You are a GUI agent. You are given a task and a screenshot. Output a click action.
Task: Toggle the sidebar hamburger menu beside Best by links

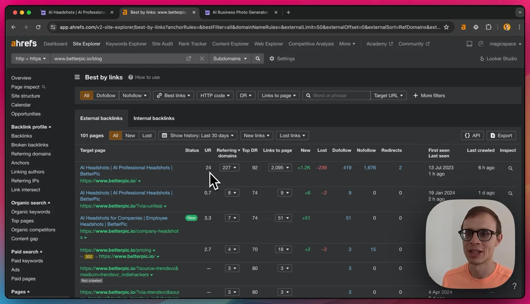tap(77, 77)
